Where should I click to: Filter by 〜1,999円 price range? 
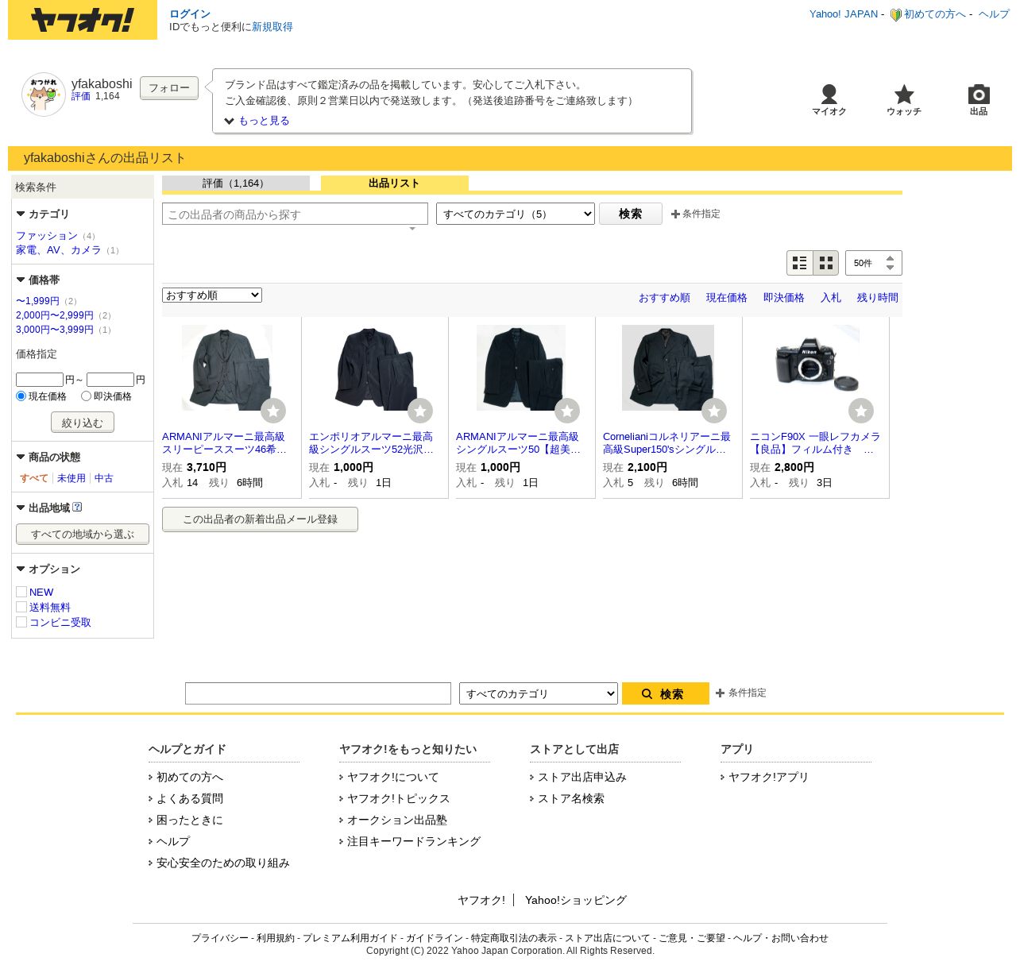37,301
